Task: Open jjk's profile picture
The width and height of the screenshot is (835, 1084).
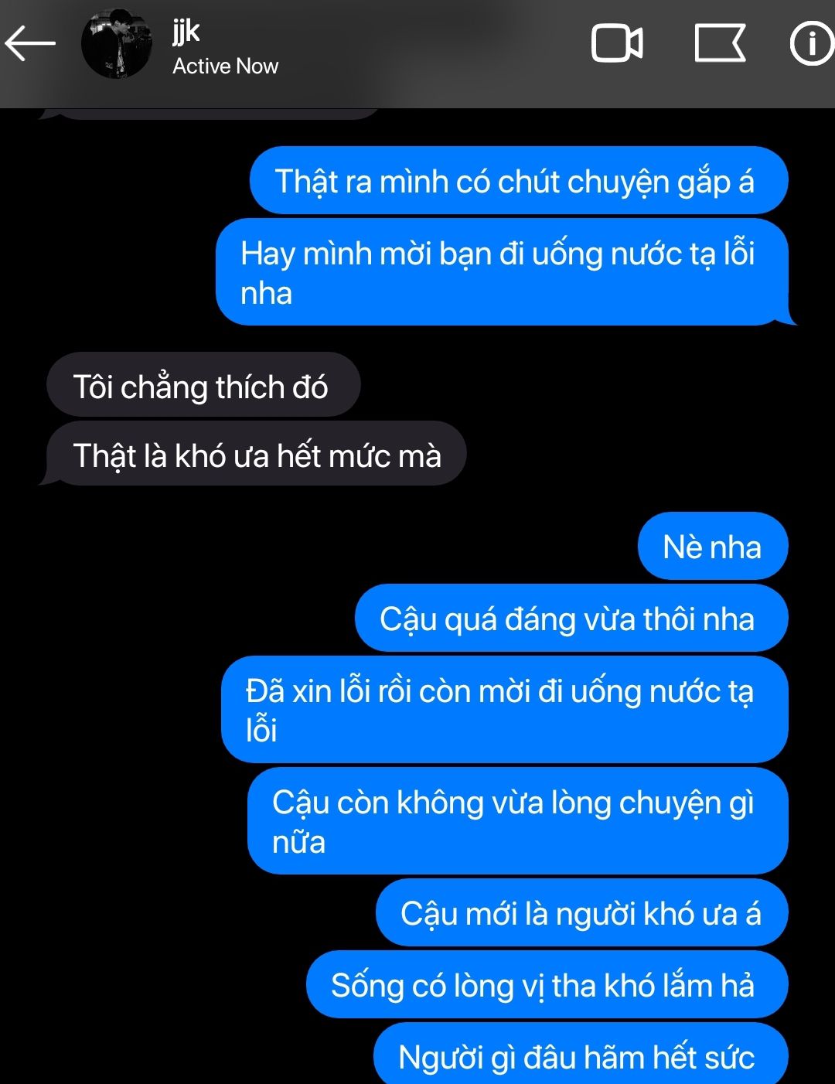Action: [x=117, y=44]
